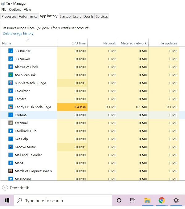This screenshot has height=209, width=185.
Task: Click the Alarms & Clock app icon
Action: (11, 67)
